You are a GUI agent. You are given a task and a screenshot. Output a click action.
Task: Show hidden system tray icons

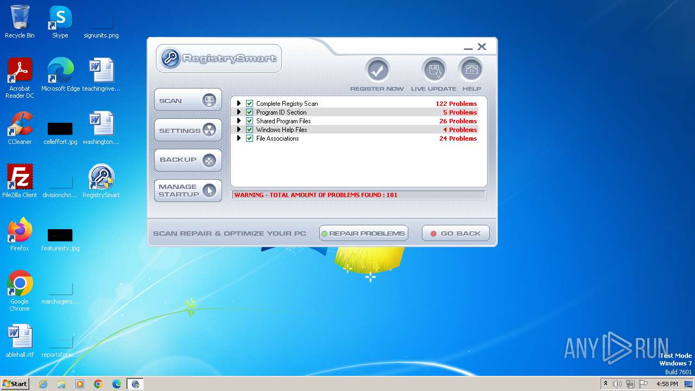(x=605, y=383)
